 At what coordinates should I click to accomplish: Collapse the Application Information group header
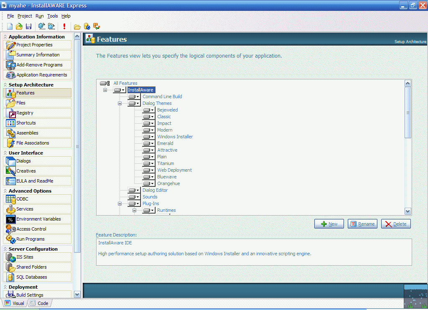click(5, 37)
